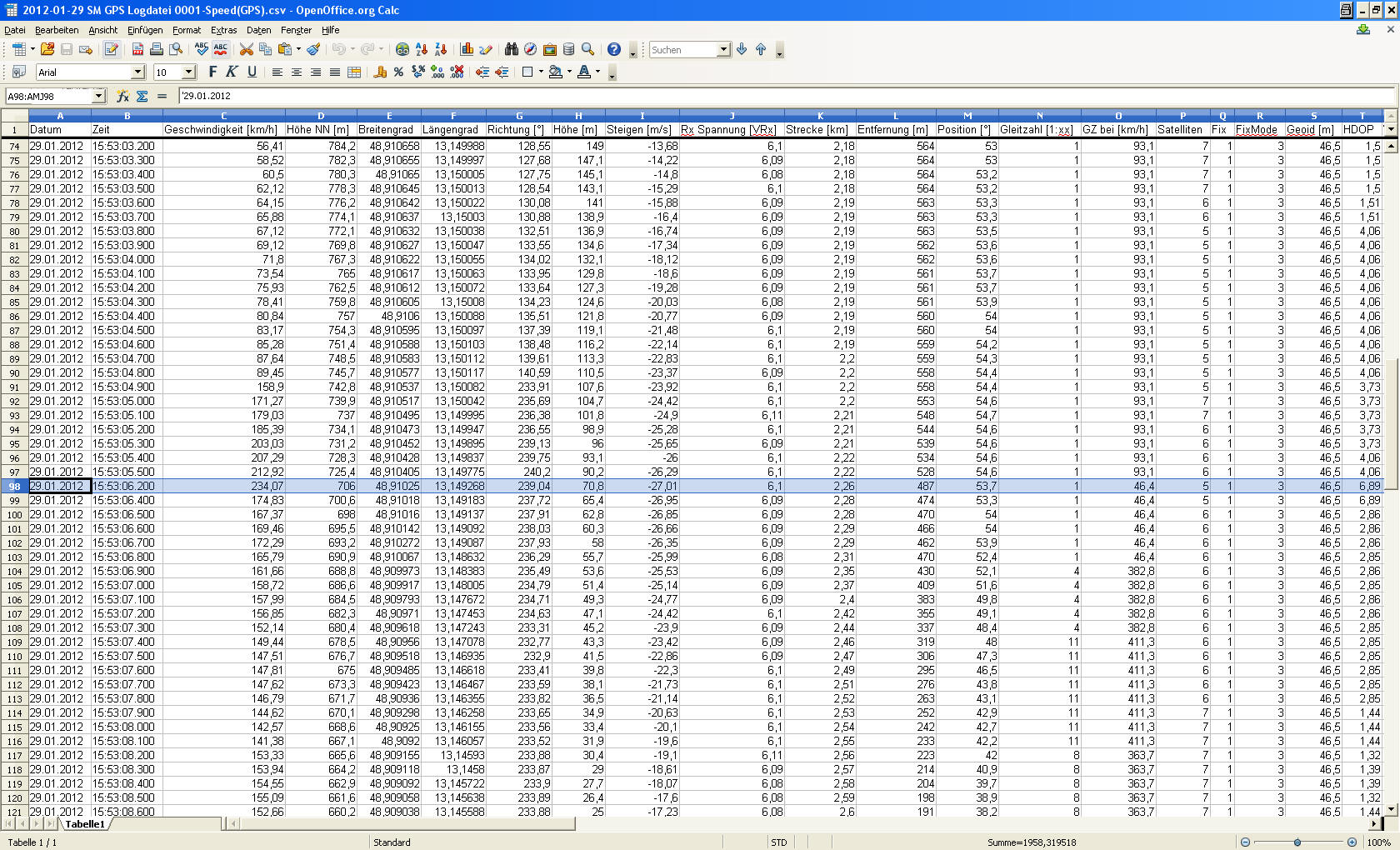1400x850 pixels.
Task: Export the spreadsheet as PDF
Action: tap(137, 49)
